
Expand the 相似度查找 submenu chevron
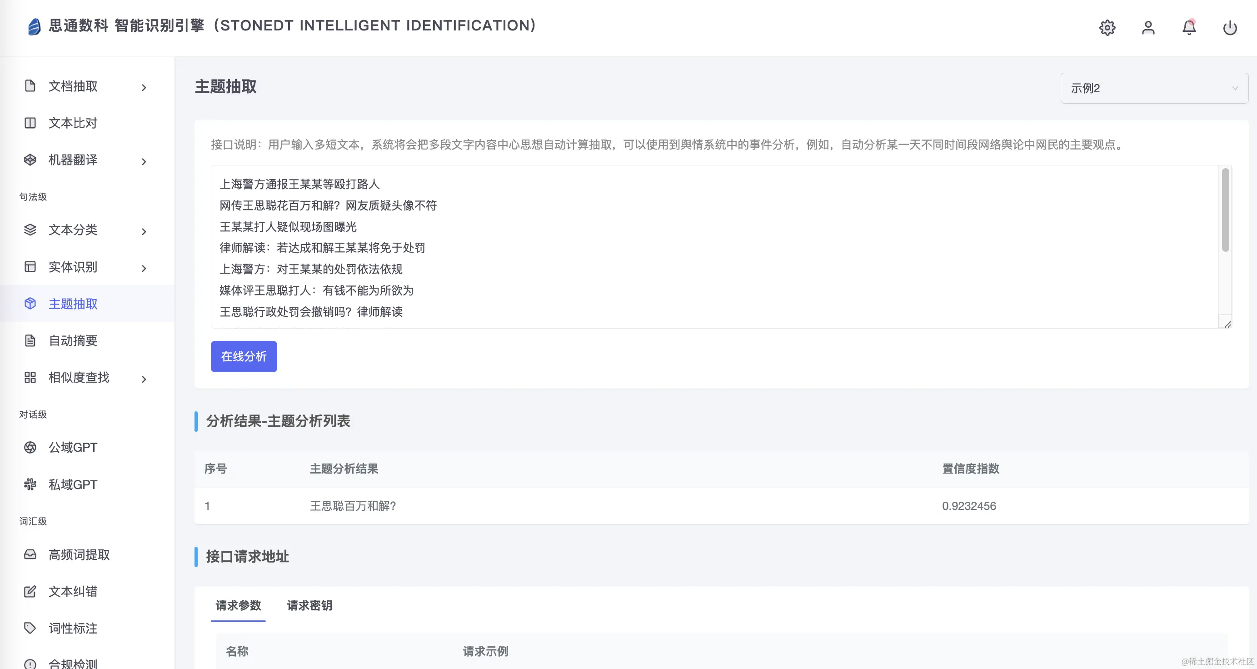[144, 379]
